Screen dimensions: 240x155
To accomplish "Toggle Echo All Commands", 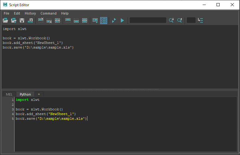I will coord(95,20).
